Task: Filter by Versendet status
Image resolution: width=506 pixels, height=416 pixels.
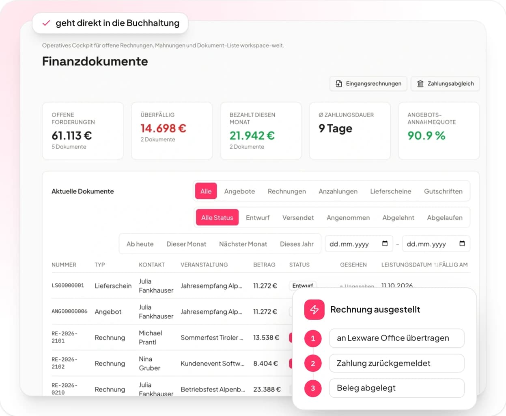Action: (298, 218)
